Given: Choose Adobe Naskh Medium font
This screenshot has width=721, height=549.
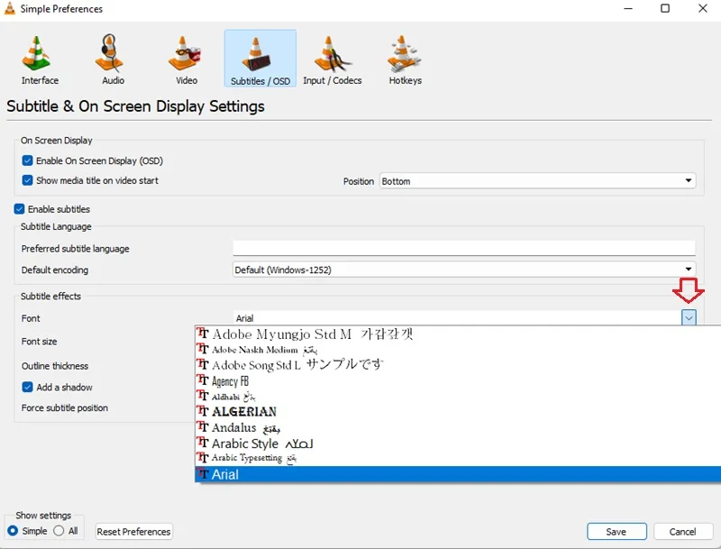Looking at the screenshot, I should point(458,350).
